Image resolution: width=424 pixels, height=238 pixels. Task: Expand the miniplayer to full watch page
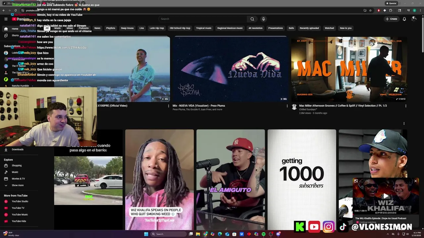[x=356, y=181]
